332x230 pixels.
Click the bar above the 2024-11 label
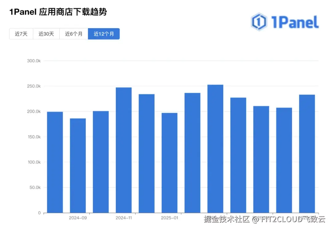pos(124,150)
